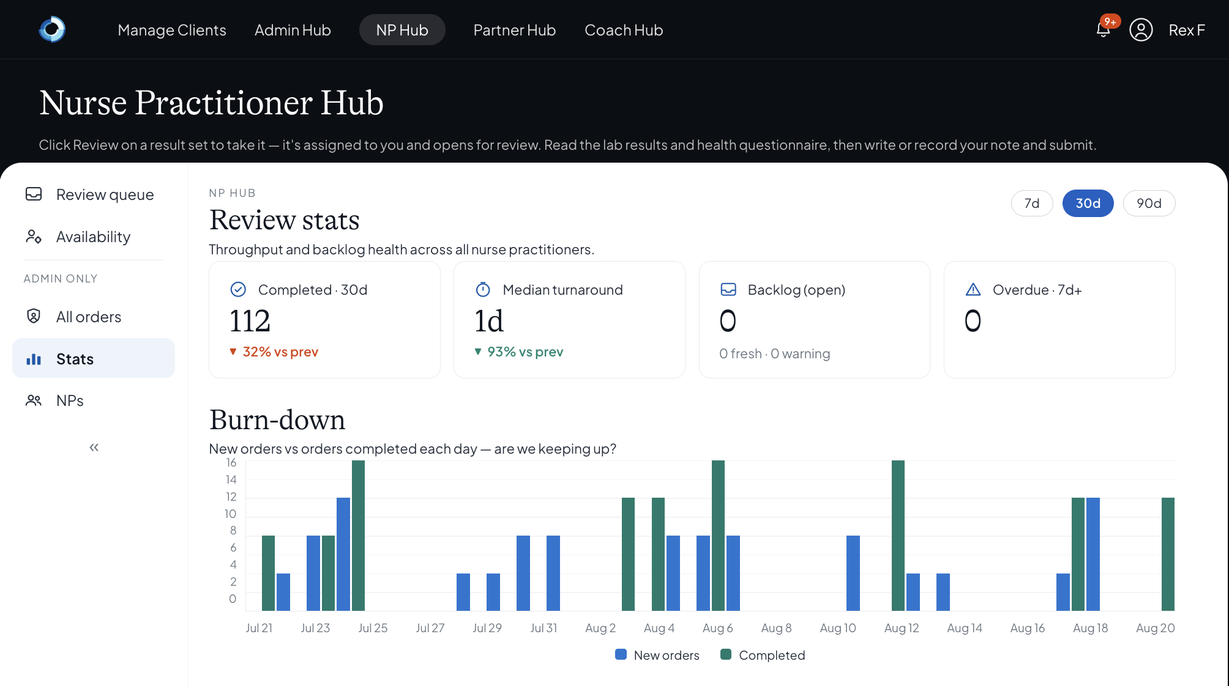Image resolution: width=1229 pixels, height=686 pixels.
Task: Open Manage Clients tab
Action: click(x=172, y=30)
